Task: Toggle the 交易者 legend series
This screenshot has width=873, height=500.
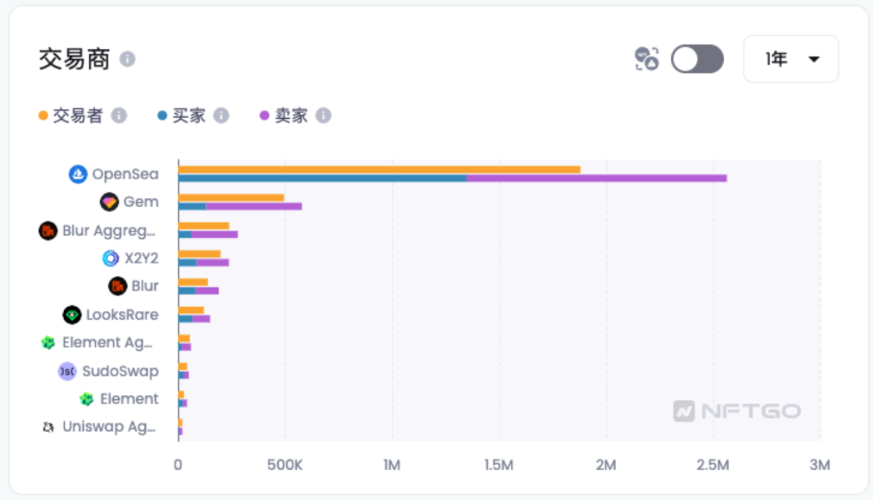Action: point(70,116)
